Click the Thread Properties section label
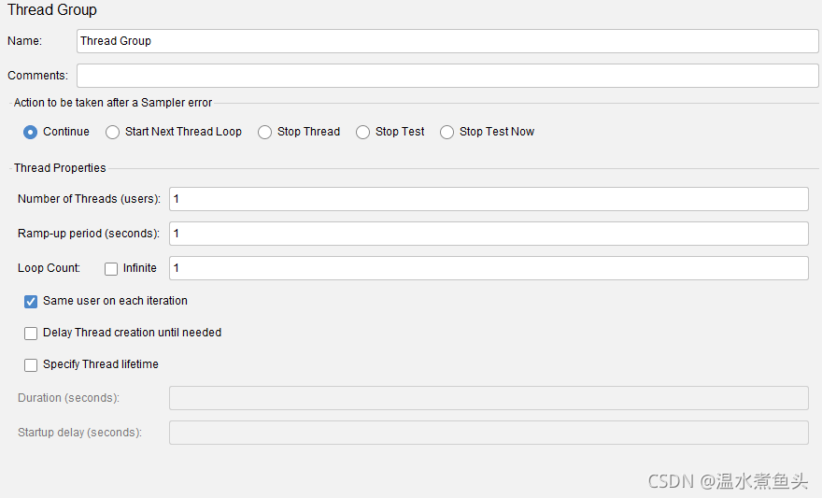The width and height of the screenshot is (822, 498). (60, 168)
